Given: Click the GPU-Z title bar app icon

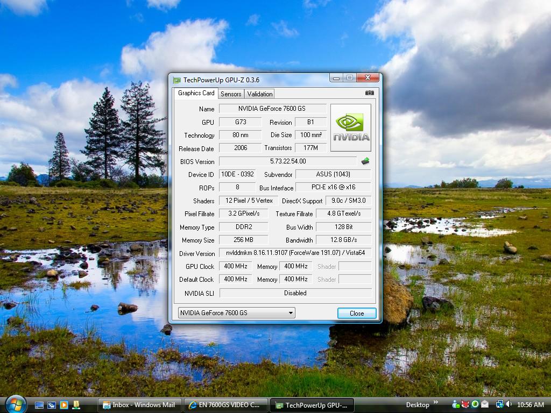Looking at the screenshot, I should pyautogui.click(x=176, y=80).
